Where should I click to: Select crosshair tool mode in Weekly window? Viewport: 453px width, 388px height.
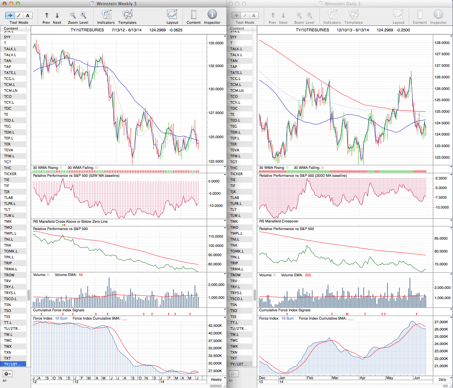pos(11,16)
